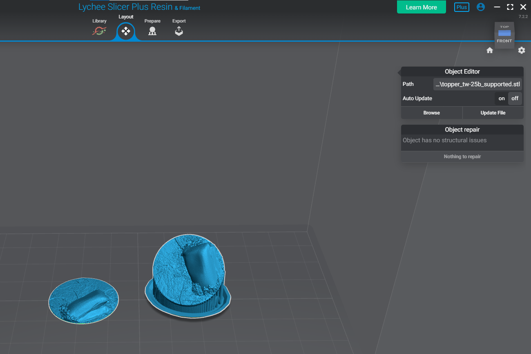Click the Plus license badge
Image resolution: width=531 pixels, height=354 pixels.
462,7
